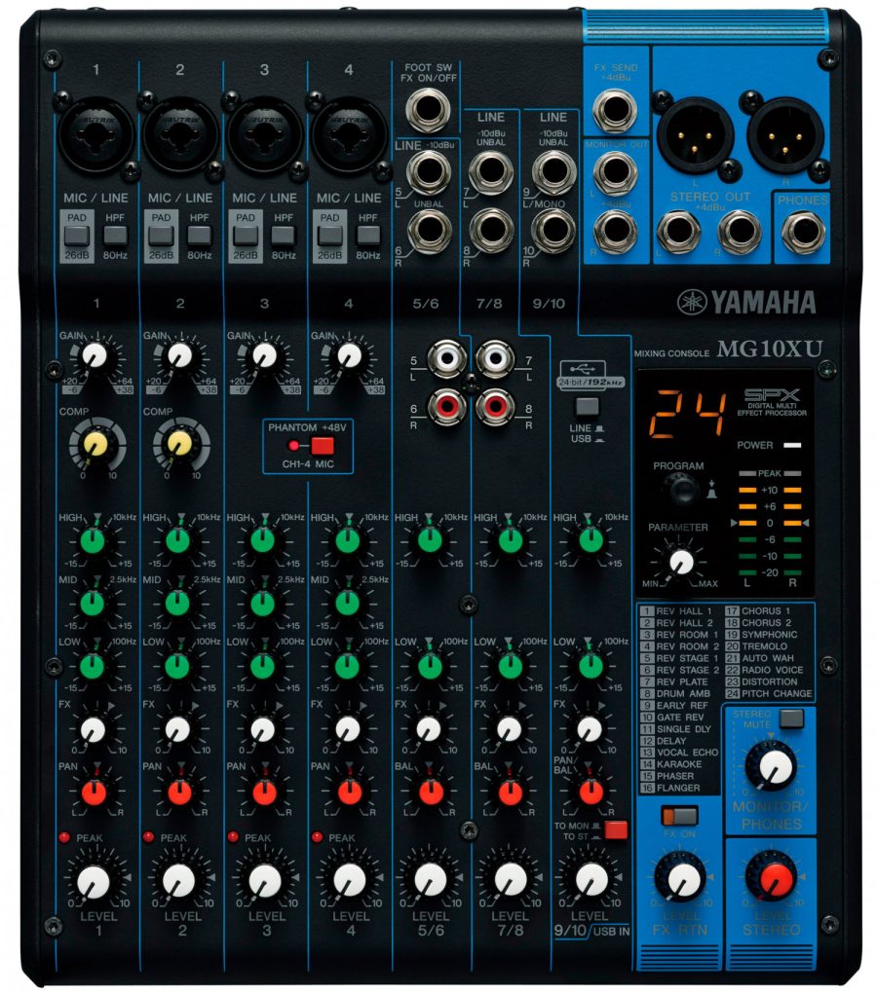
Task: Click 'DISTORTION' in the program list
Action: pyautogui.click(x=769, y=682)
